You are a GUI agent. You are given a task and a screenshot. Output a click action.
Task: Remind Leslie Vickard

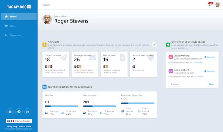click(x=209, y=71)
